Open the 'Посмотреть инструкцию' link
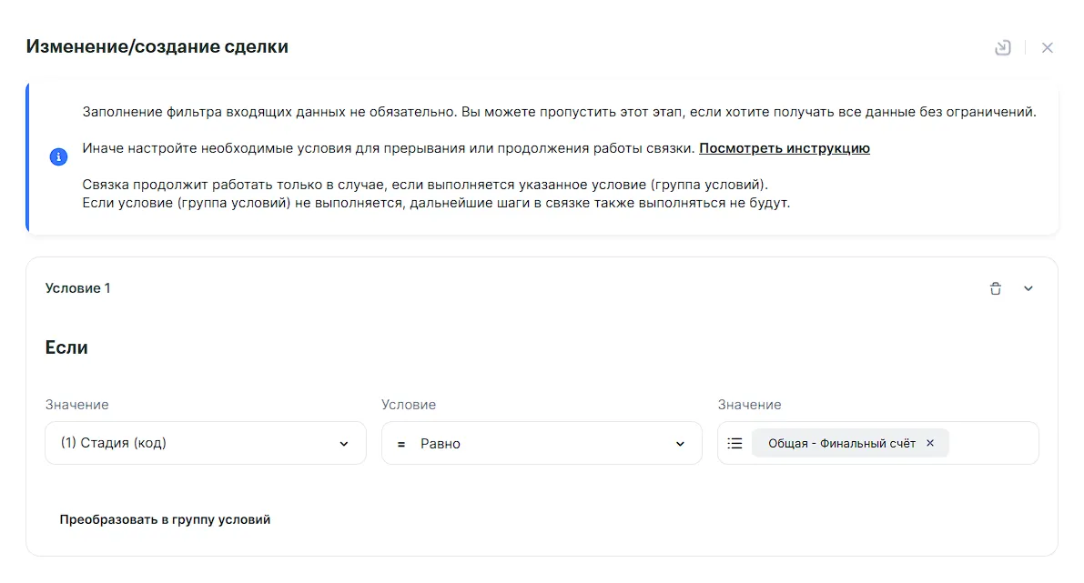1084x583 pixels. pos(784,148)
